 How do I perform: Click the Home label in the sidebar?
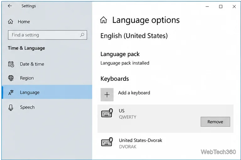coord(24,22)
